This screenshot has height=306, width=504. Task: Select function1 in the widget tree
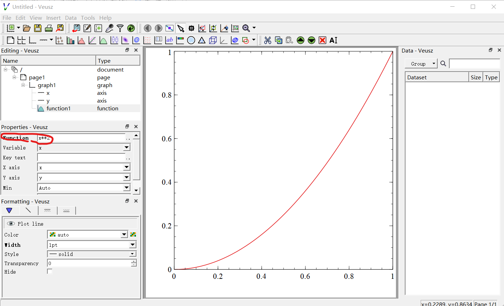coord(59,109)
